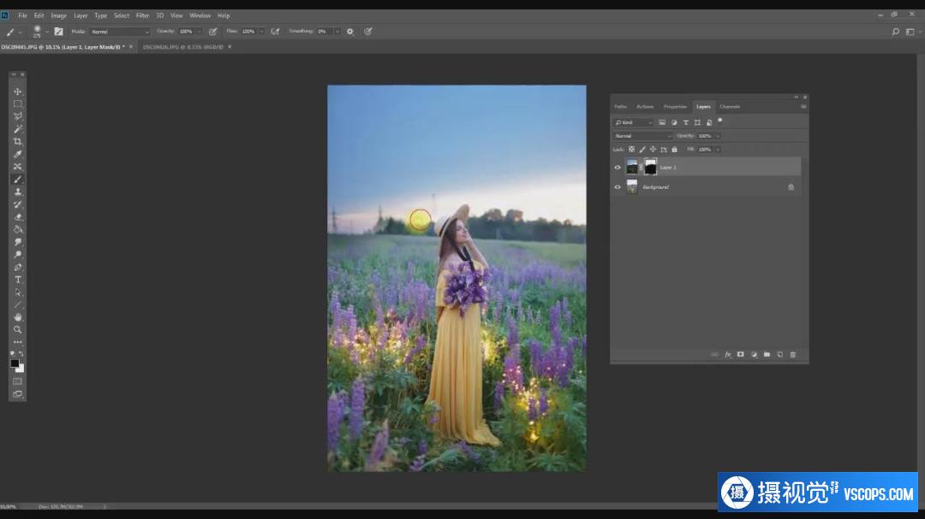925x519 pixels.
Task: Lock transparent pixels
Action: [631, 150]
